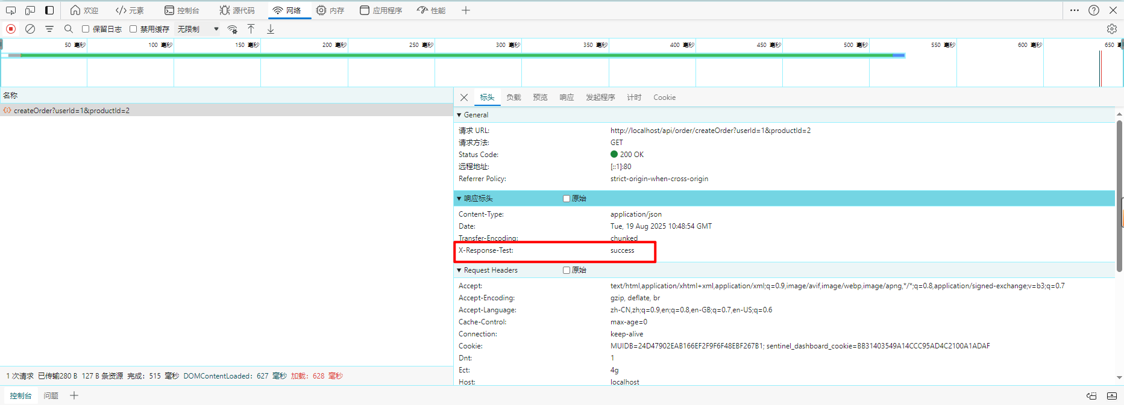Toggle the sidebar dock panel icon

click(49, 10)
